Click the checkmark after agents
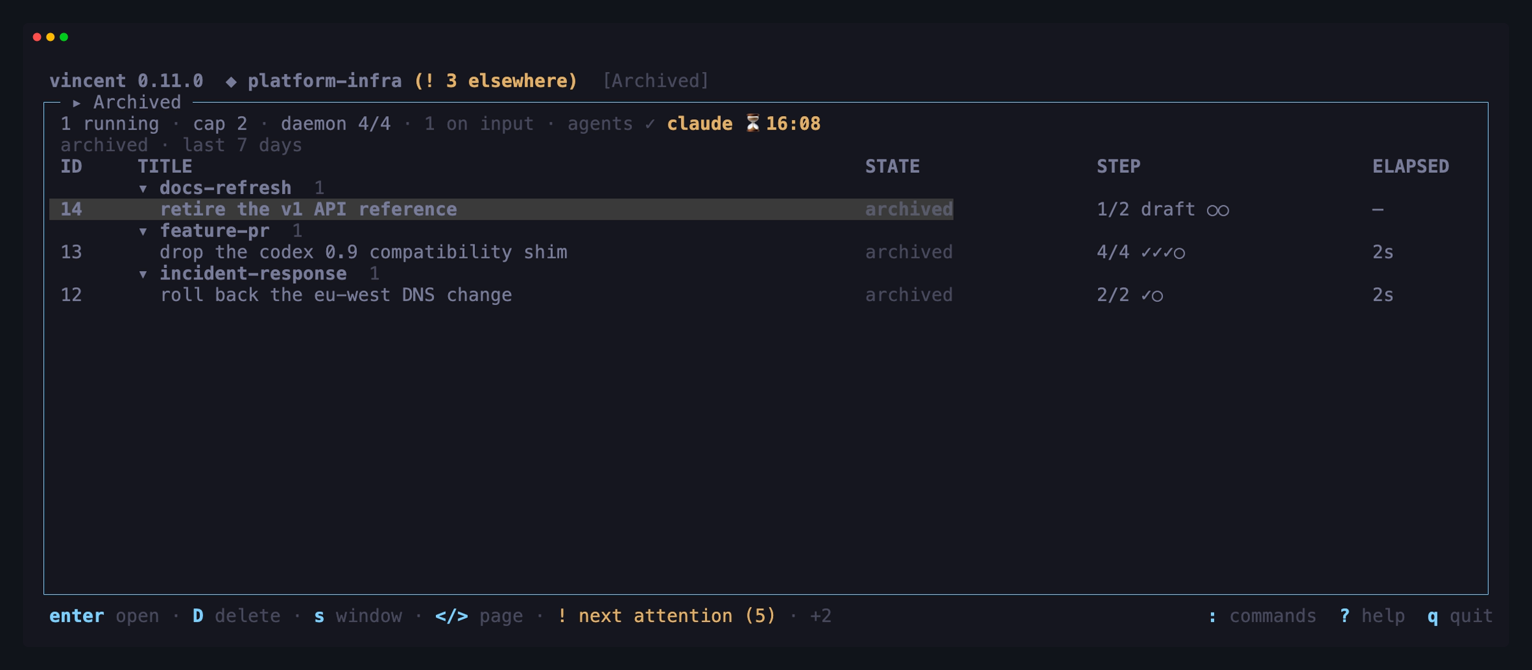Viewport: 1532px width, 670px height. [x=650, y=124]
